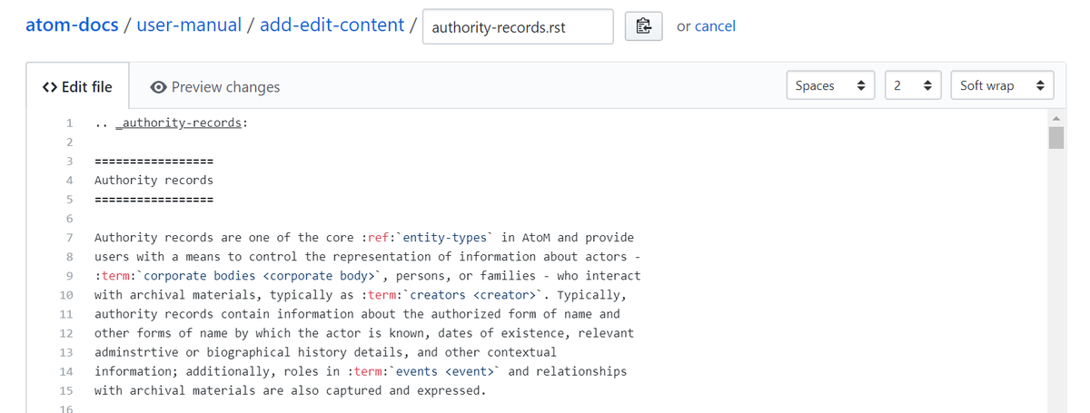This screenshot has width=1090, height=413.
Task: Click the line 5 equals-sign underline
Action: click(154, 199)
